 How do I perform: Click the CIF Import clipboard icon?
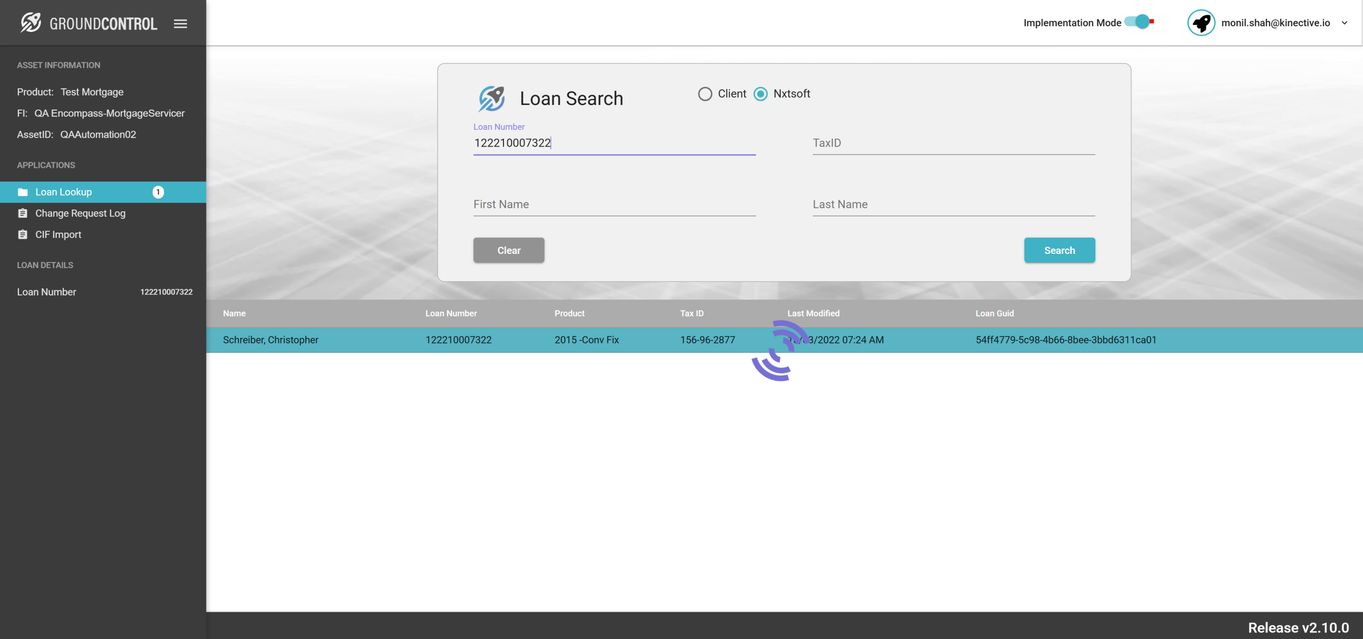[23, 234]
